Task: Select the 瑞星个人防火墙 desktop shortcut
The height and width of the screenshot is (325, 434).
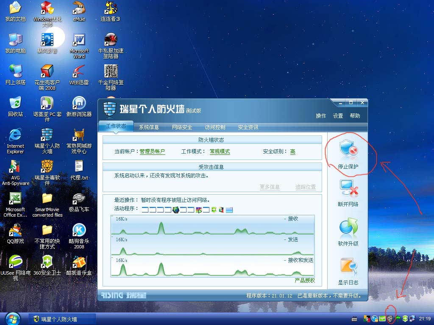Action: pos(47,141)
